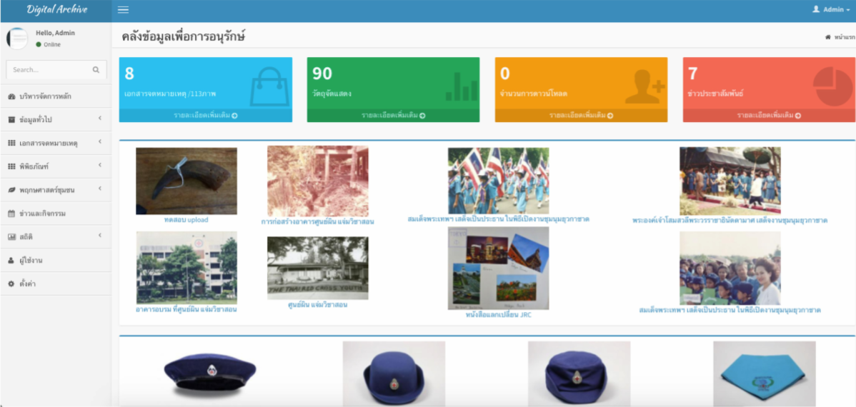Click the leaf icon for พฤกษศาสตร์ชุมชน
The height and width of the screenshot is (407, 856).
click(x=11, y=190)
